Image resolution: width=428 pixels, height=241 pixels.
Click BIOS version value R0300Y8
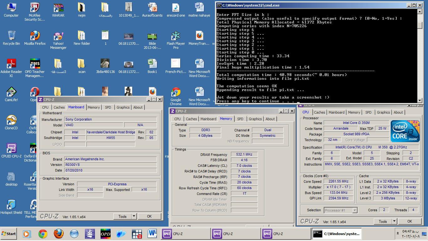[x=111, y=165]
